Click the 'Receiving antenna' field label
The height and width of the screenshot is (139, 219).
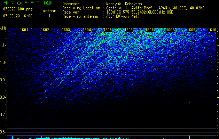pos(80,16)
